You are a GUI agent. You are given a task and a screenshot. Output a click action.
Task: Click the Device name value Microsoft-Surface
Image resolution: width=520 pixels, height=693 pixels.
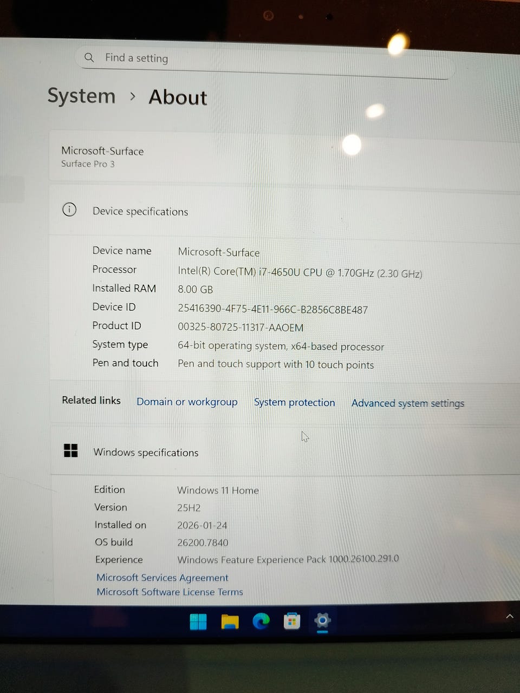click(219, 252)
